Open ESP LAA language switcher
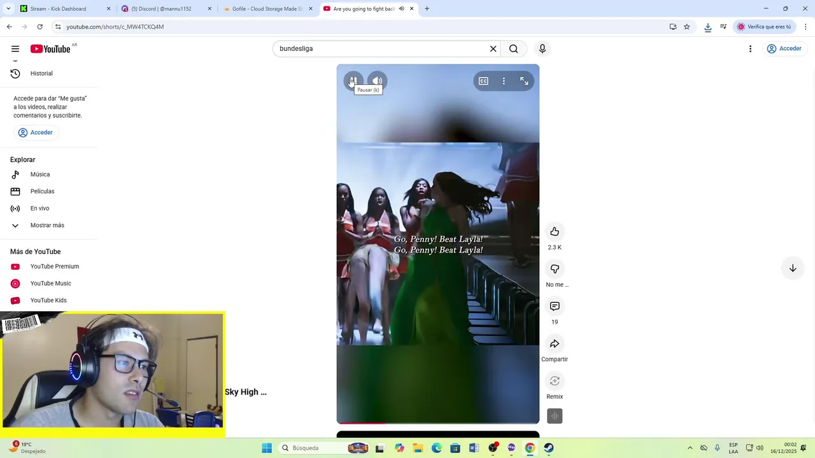Image resolution: width=815 pixels, height=458 pixels. [x=733, y=448]
